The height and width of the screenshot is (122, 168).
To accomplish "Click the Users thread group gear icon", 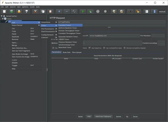I will click(5, 19).
